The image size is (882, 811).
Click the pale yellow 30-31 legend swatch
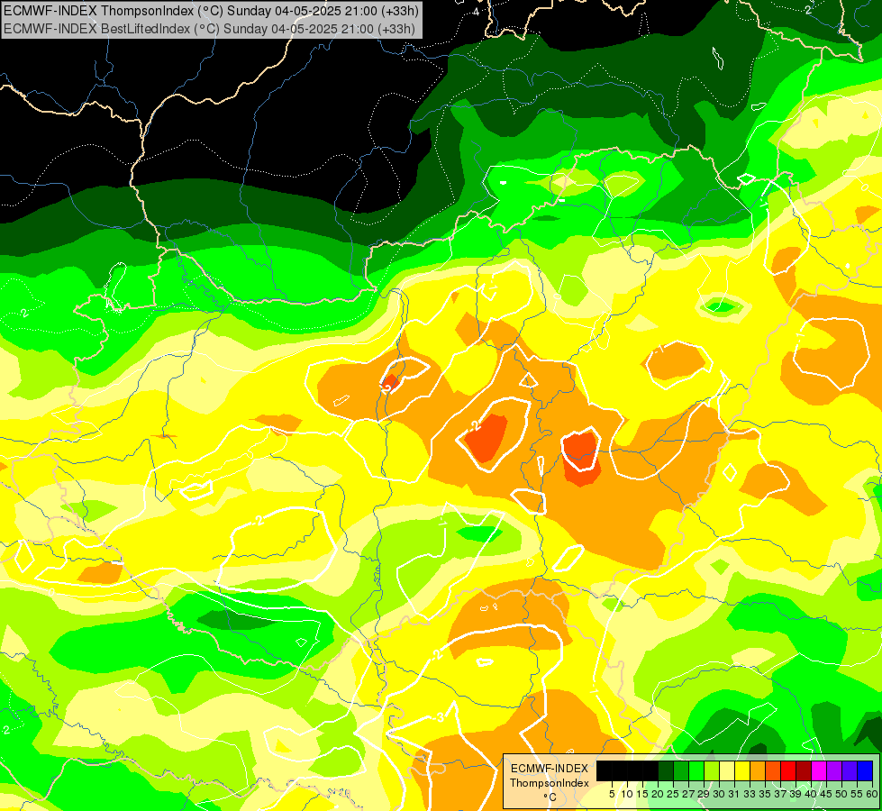[727, 770]
